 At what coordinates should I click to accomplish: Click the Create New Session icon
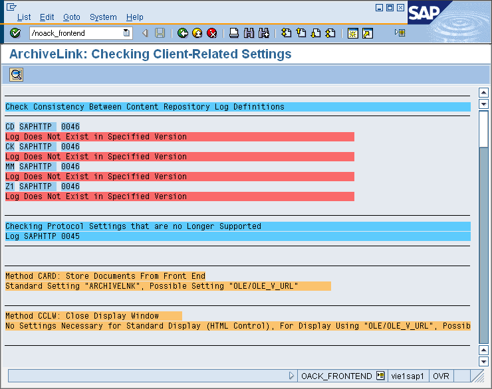[x=352, y=33]
